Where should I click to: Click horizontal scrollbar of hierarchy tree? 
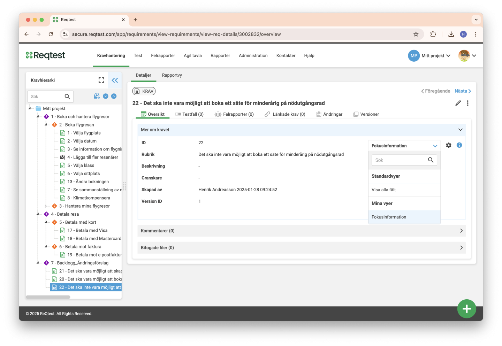point(48,297)
